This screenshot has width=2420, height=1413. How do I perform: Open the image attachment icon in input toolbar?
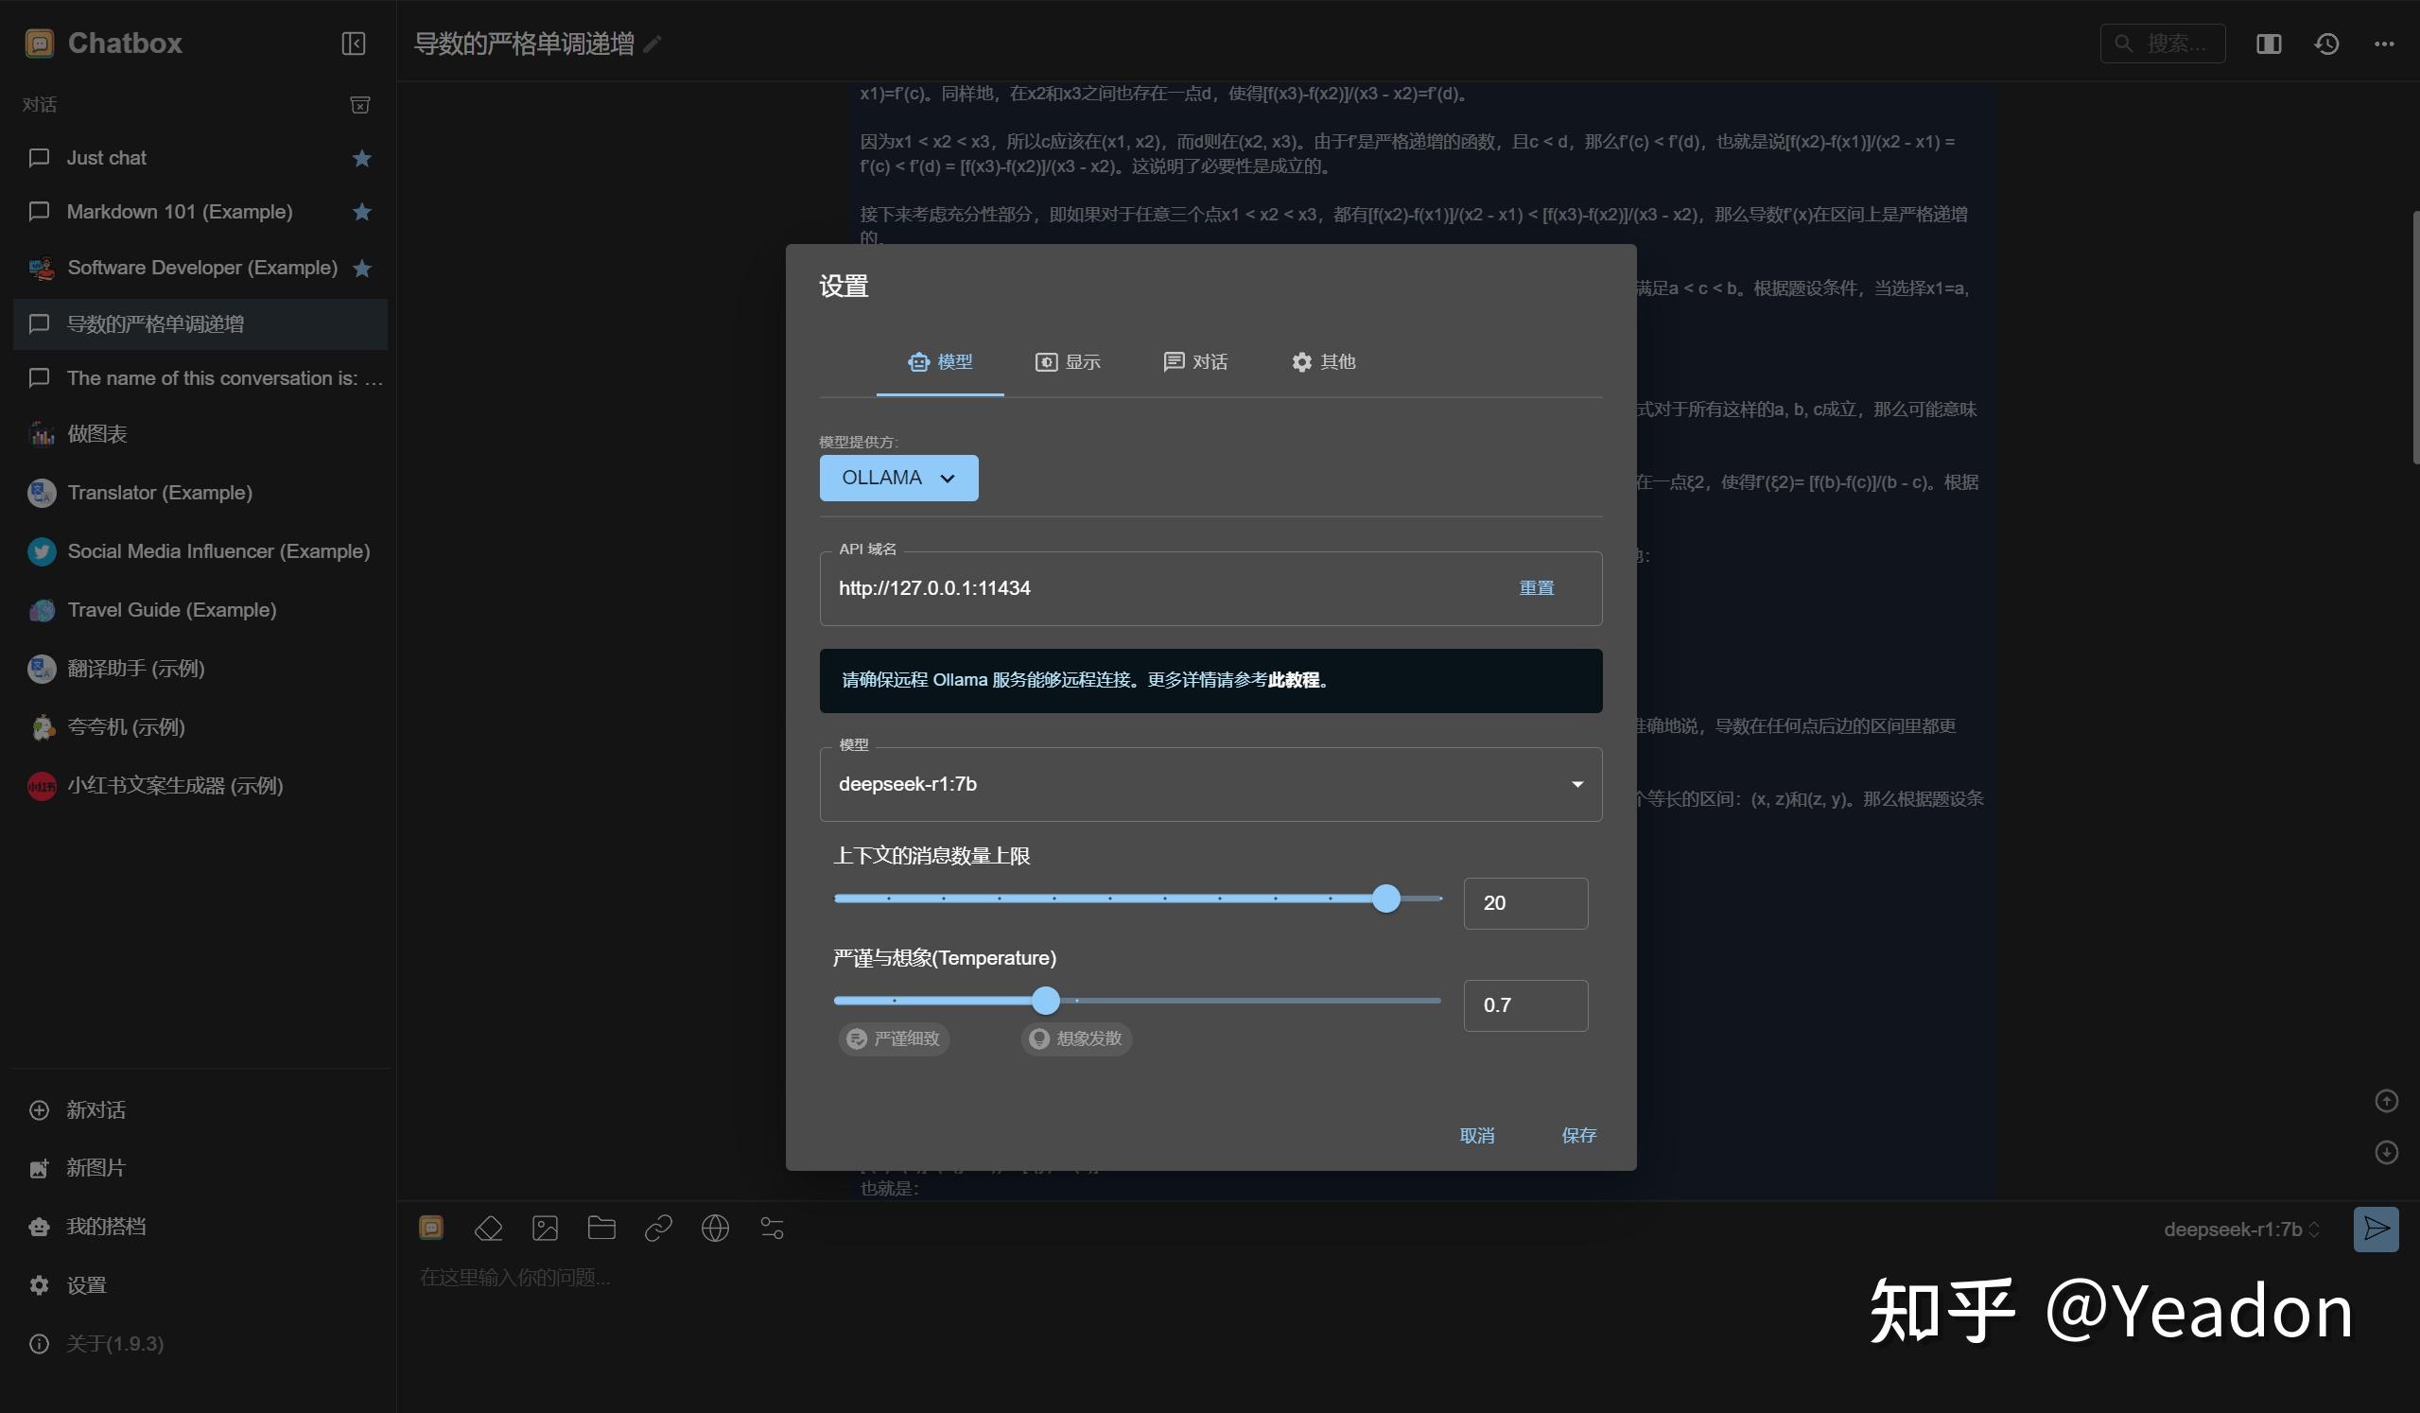coord(545,1229)
